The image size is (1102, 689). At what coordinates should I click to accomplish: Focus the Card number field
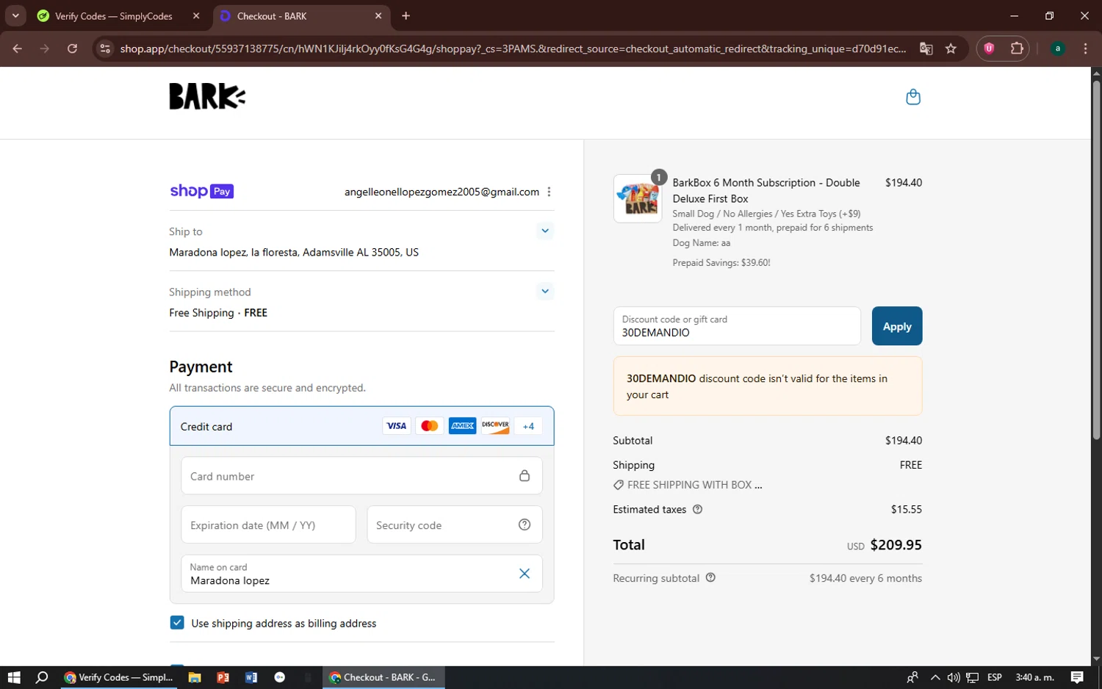361,476
